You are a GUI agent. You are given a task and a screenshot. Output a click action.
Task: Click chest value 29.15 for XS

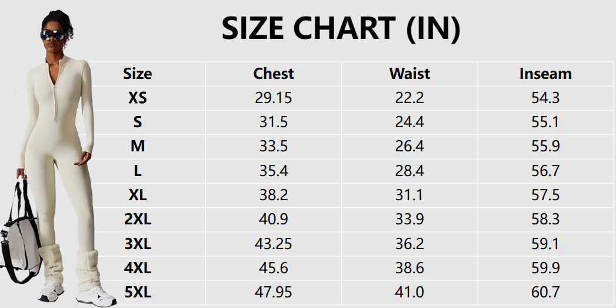click(x=273, y=98)
